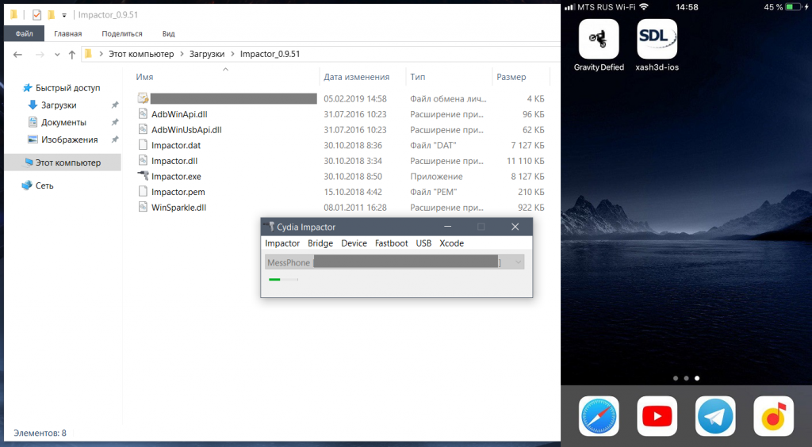Viewport: 812px width, 447px height.
Task: Open the Gravity Defied app icon
Action: pyautogui.click(x=599, y=40)
